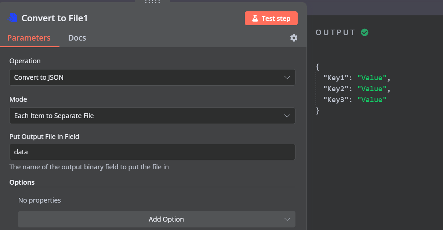Expand the Add Option selector
The height and width of the screenshot is (230, 443).
(x=156, y=219)
